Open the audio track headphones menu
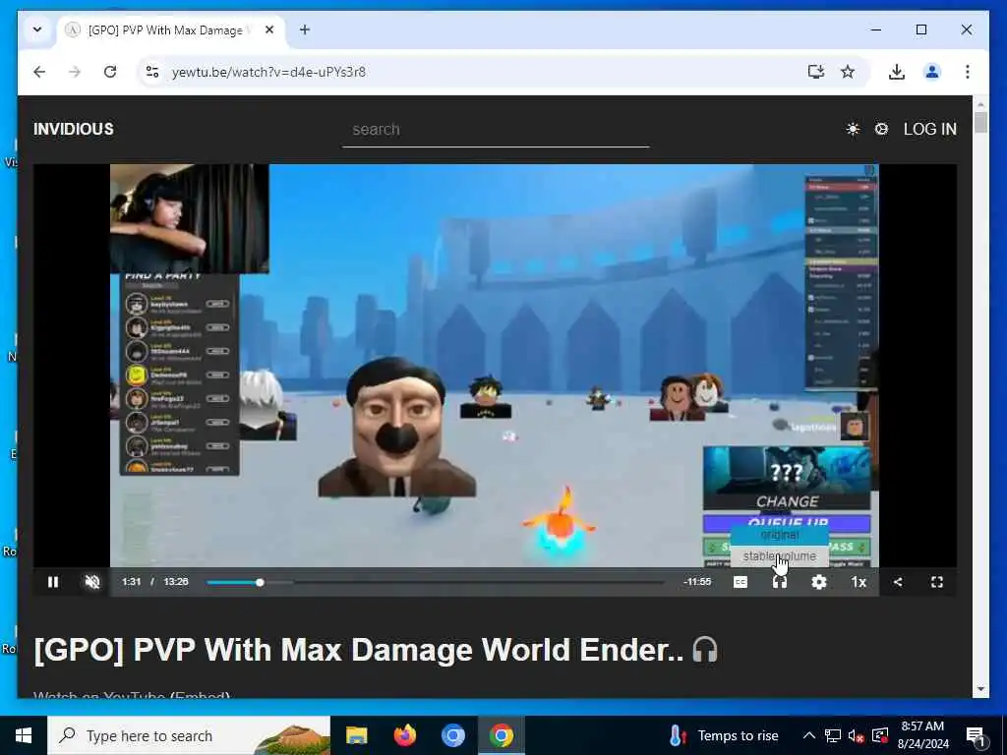Viewport: 1007px width, 755px height. [x=780, y=582]
